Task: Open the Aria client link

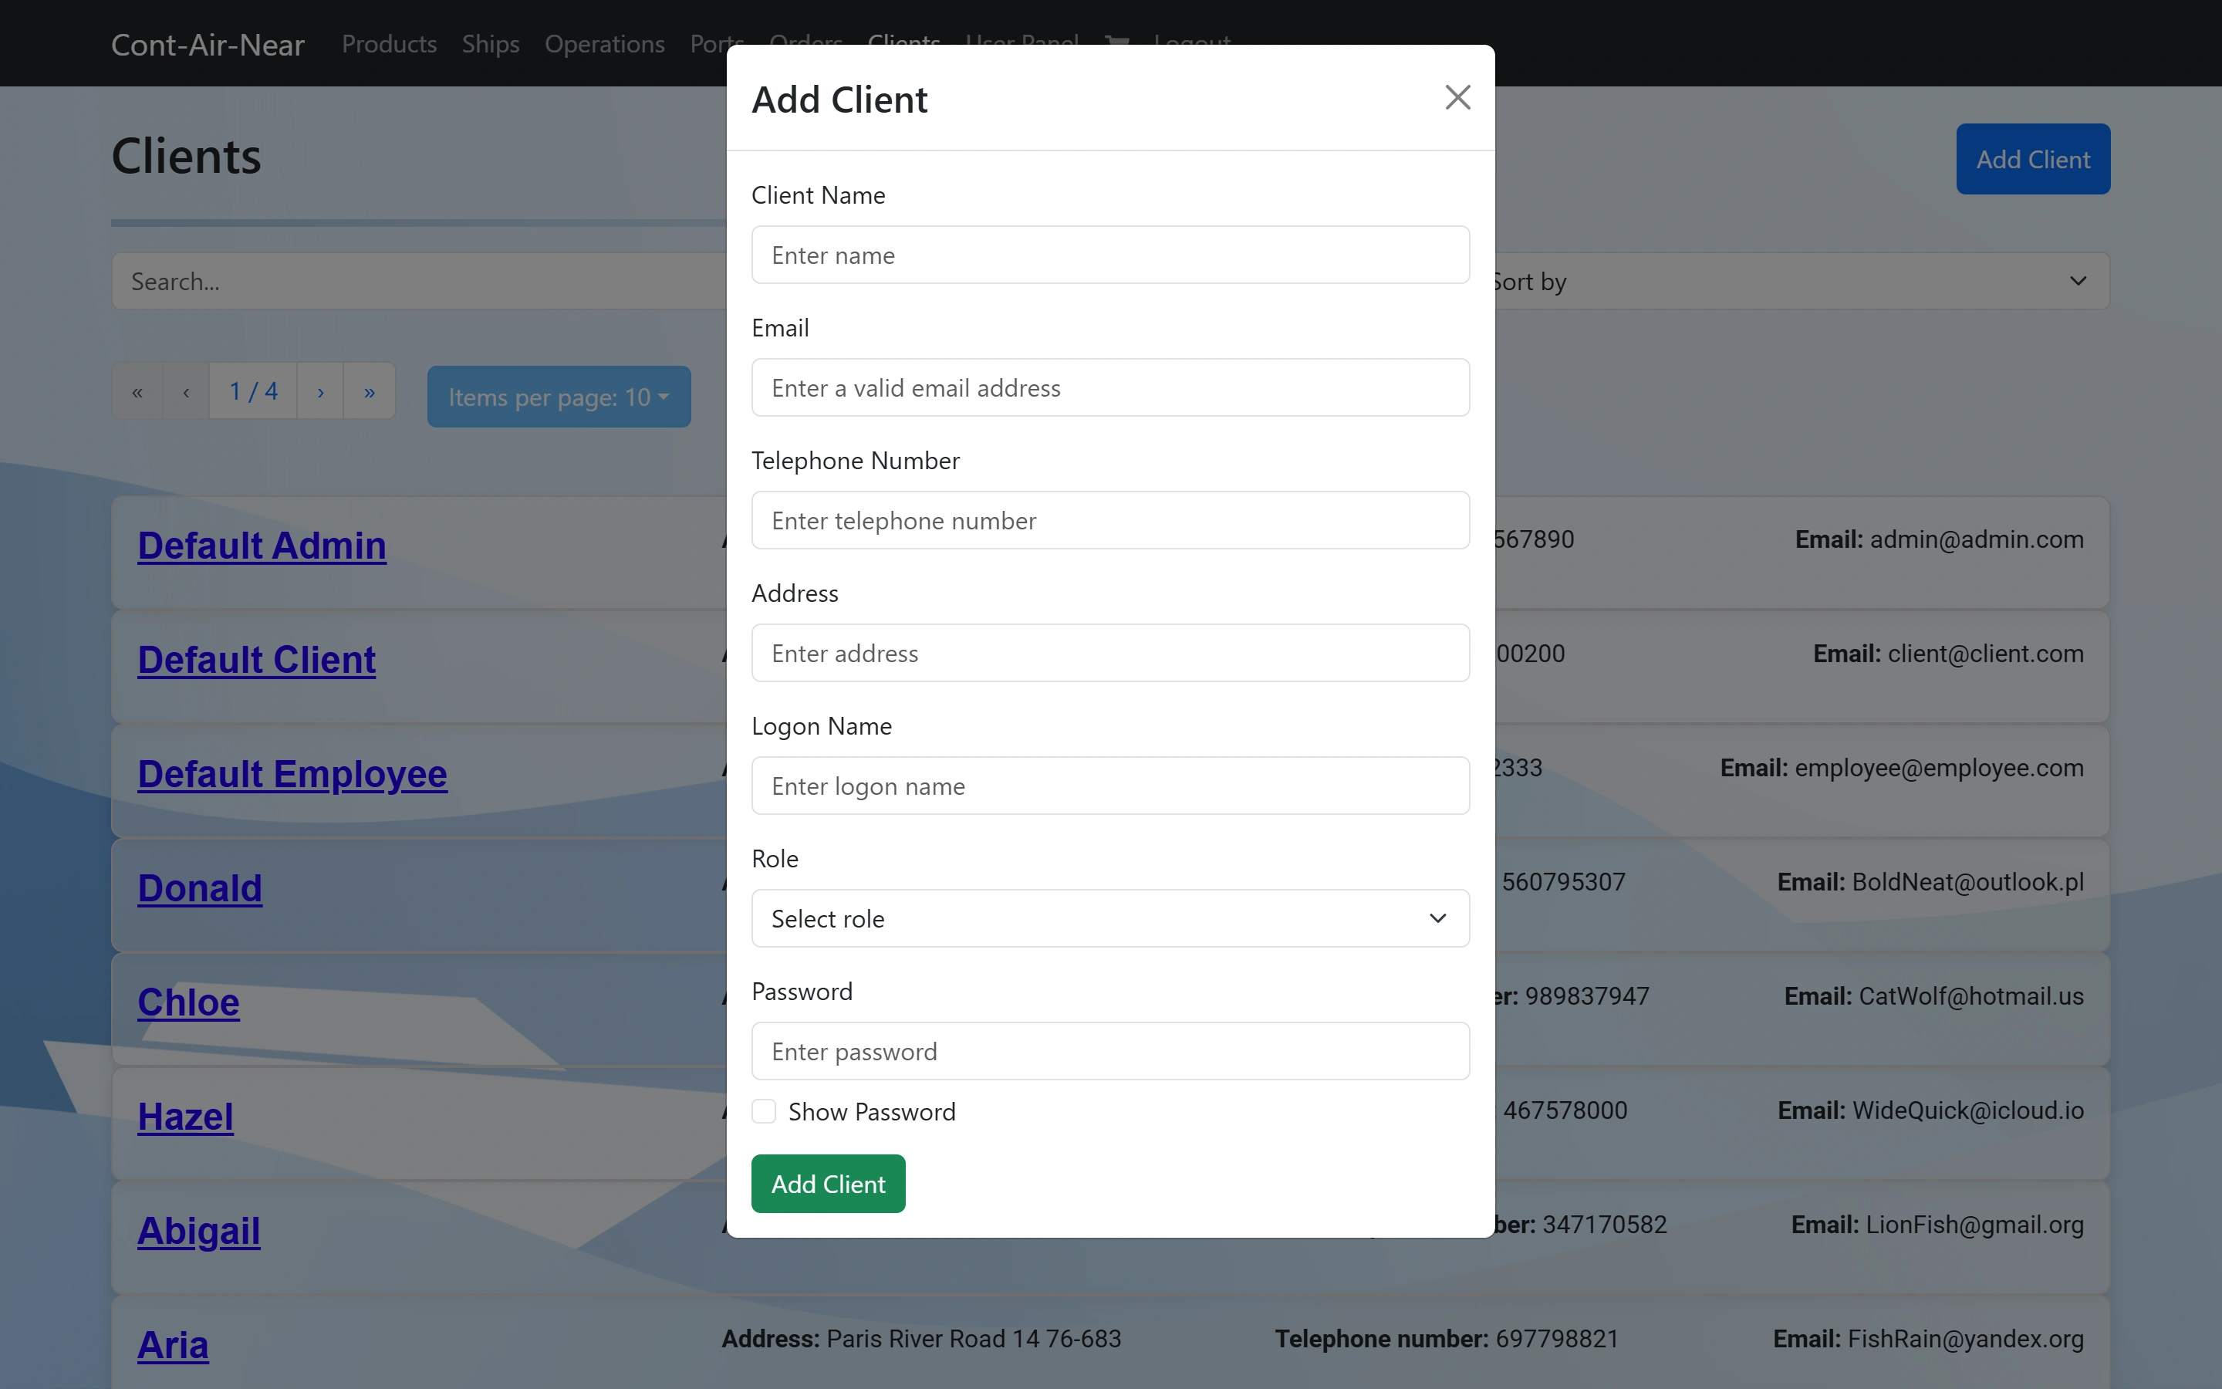Action: click(173, 1345)
